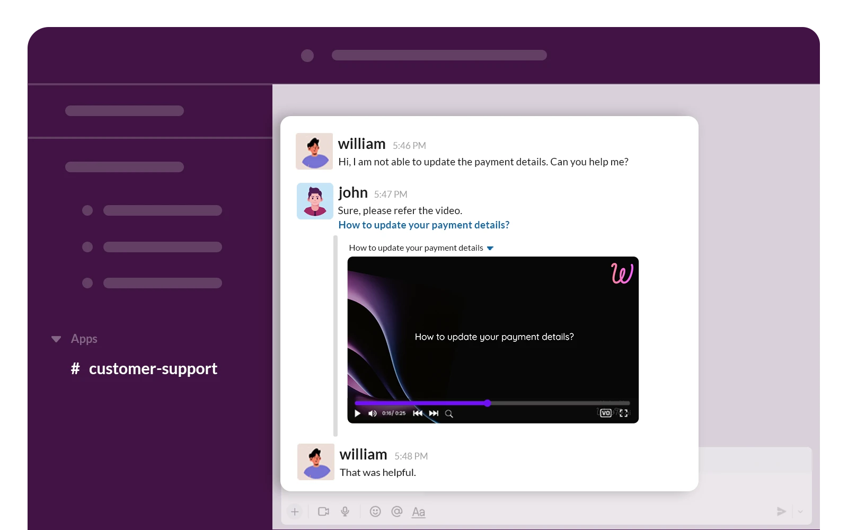
Task: Enter fullscreen on the video player
Action: (624, 413)
